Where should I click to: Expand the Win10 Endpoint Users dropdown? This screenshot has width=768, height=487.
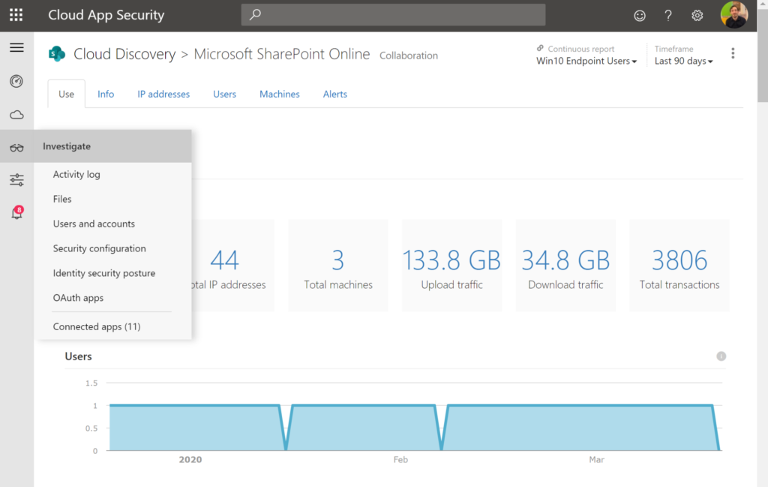(x=586, y=62)
